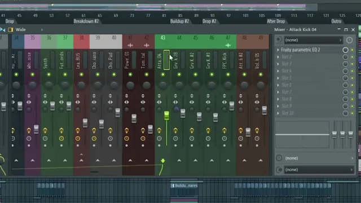Expand the Slot 2 arrow

[x=278, y=57]
